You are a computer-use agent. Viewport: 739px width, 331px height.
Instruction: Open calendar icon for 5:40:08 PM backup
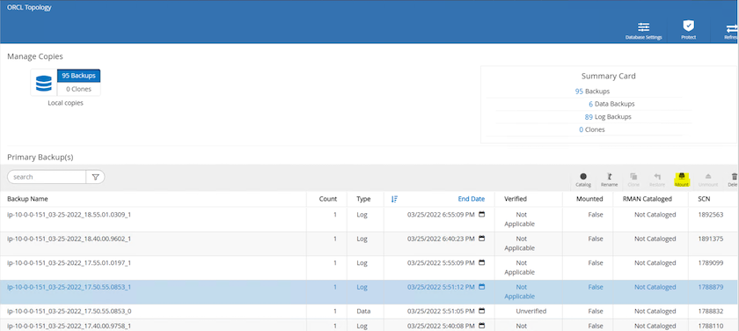pyautogui.click(x=482, y=326)
